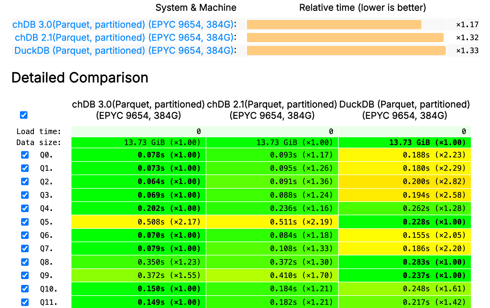This screenshot has height=308, width=490.
Task: Toggle the select-all queries checkbox
Action: point(24,115)
